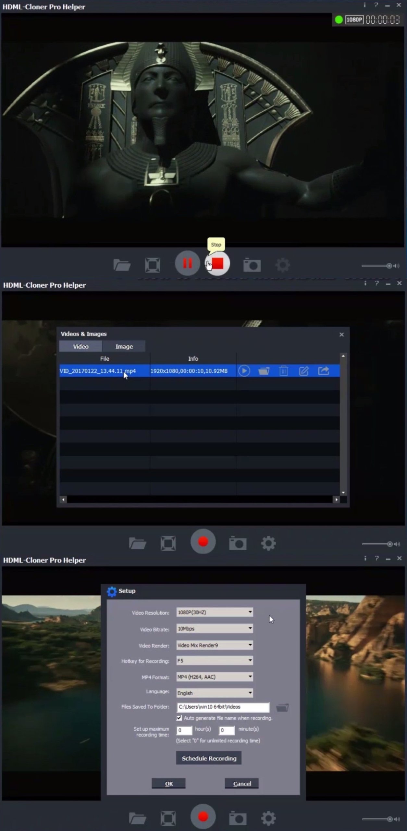The width and height of the screenshot is (407, 831).
Task: Stop the current recording
Action: click(217, 264)
